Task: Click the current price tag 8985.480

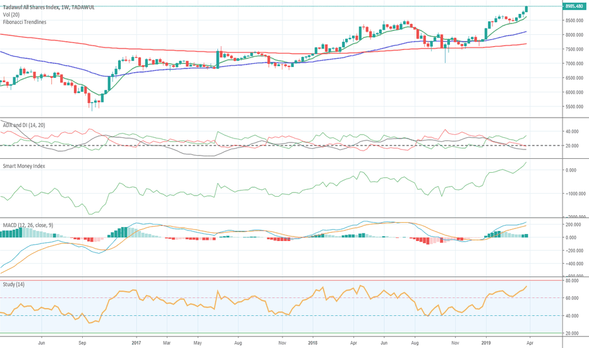Action: [x=574, y=6]
